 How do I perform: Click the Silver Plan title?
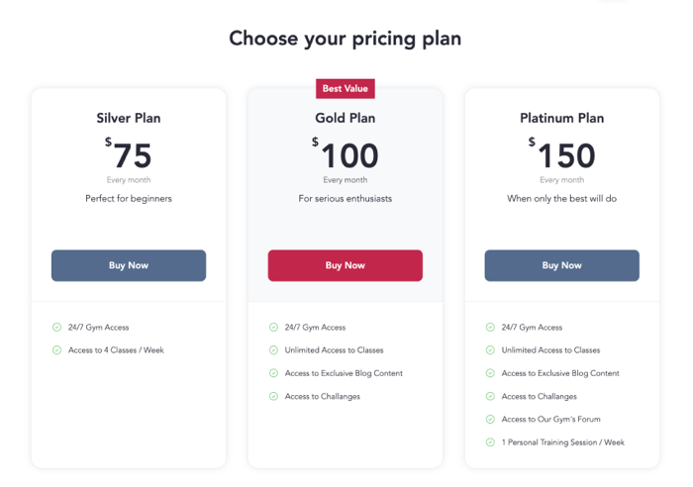tap(129, 118)
